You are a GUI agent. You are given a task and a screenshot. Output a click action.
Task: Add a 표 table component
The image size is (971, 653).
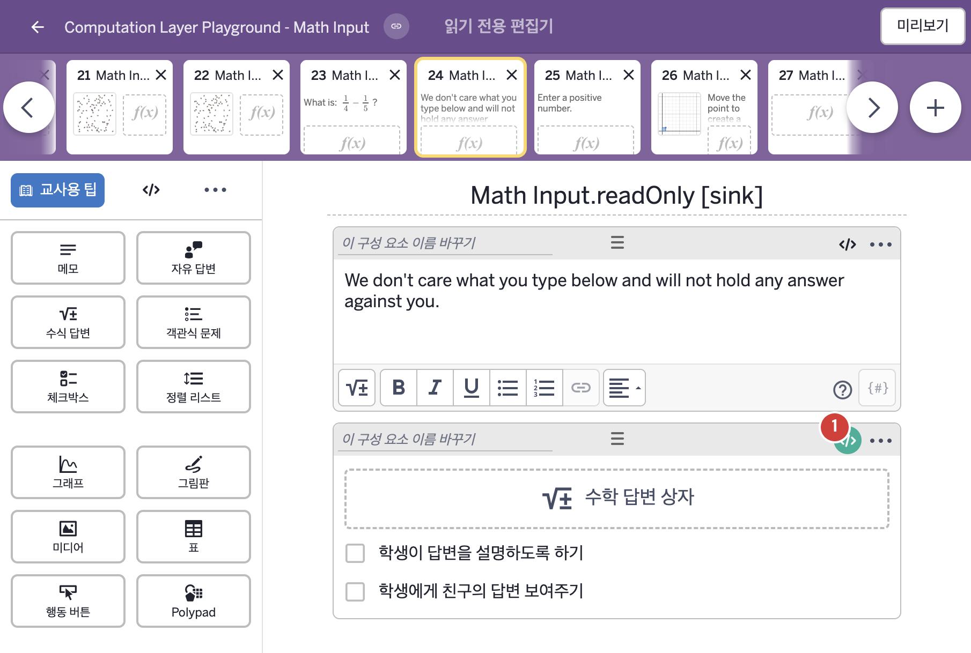(x=194, y=537)
